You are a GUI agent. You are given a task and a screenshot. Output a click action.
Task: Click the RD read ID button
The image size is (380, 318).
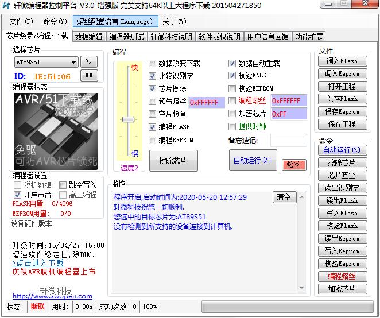(88, 75)
